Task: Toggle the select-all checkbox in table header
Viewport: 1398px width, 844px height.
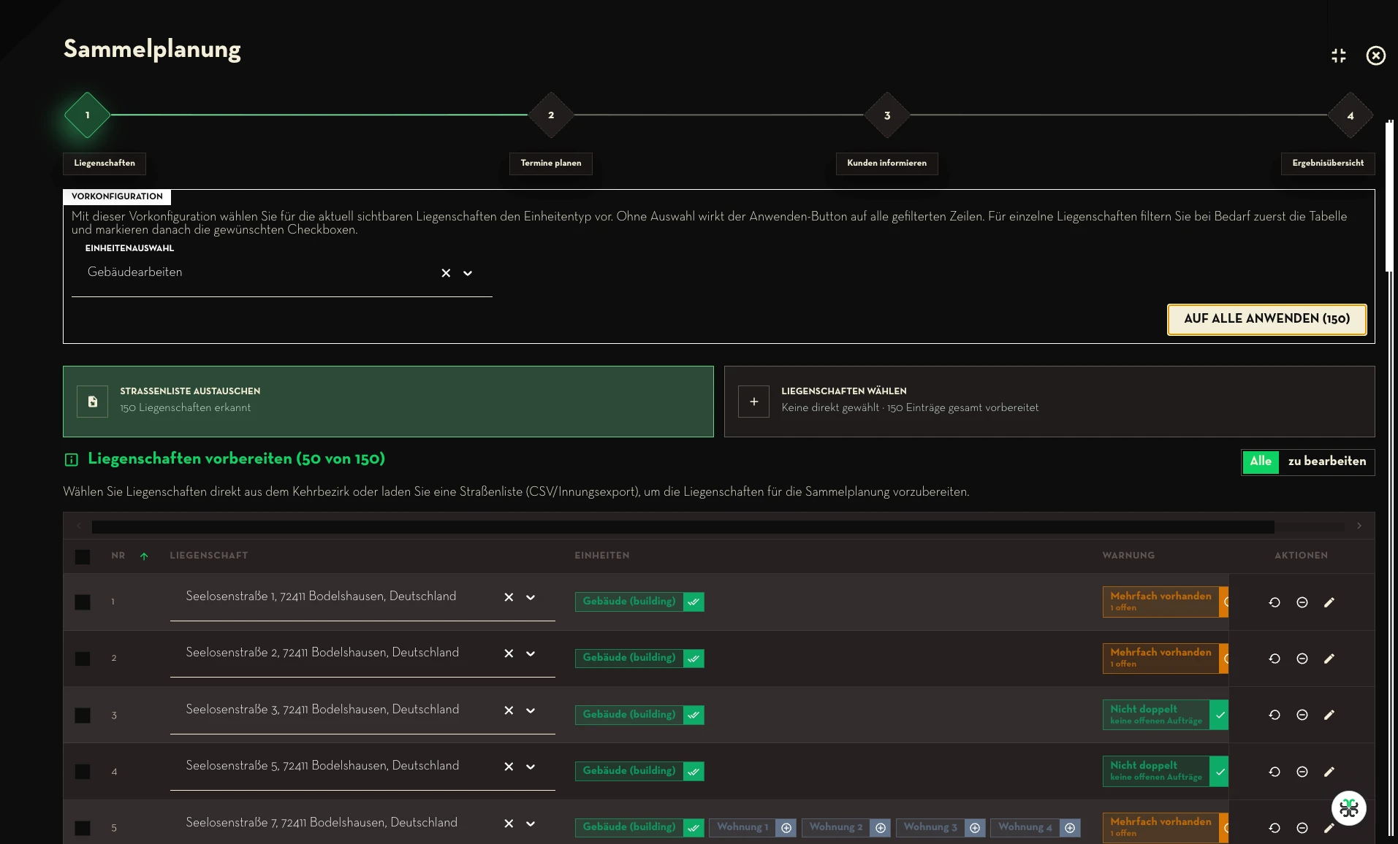Action: [x=83, y=557]
